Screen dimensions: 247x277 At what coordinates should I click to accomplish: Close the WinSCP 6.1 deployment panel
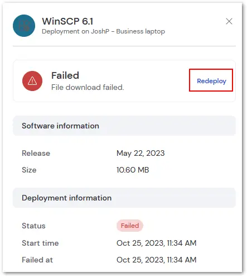[x=229, y=21]
